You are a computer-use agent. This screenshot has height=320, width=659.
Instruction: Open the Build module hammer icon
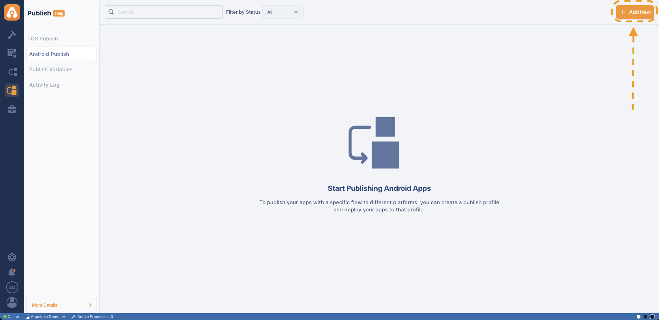pos(12,35)
